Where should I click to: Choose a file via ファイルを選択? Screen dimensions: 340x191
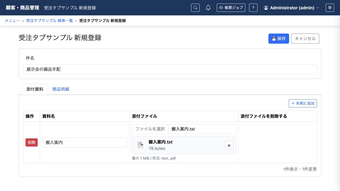150,129
